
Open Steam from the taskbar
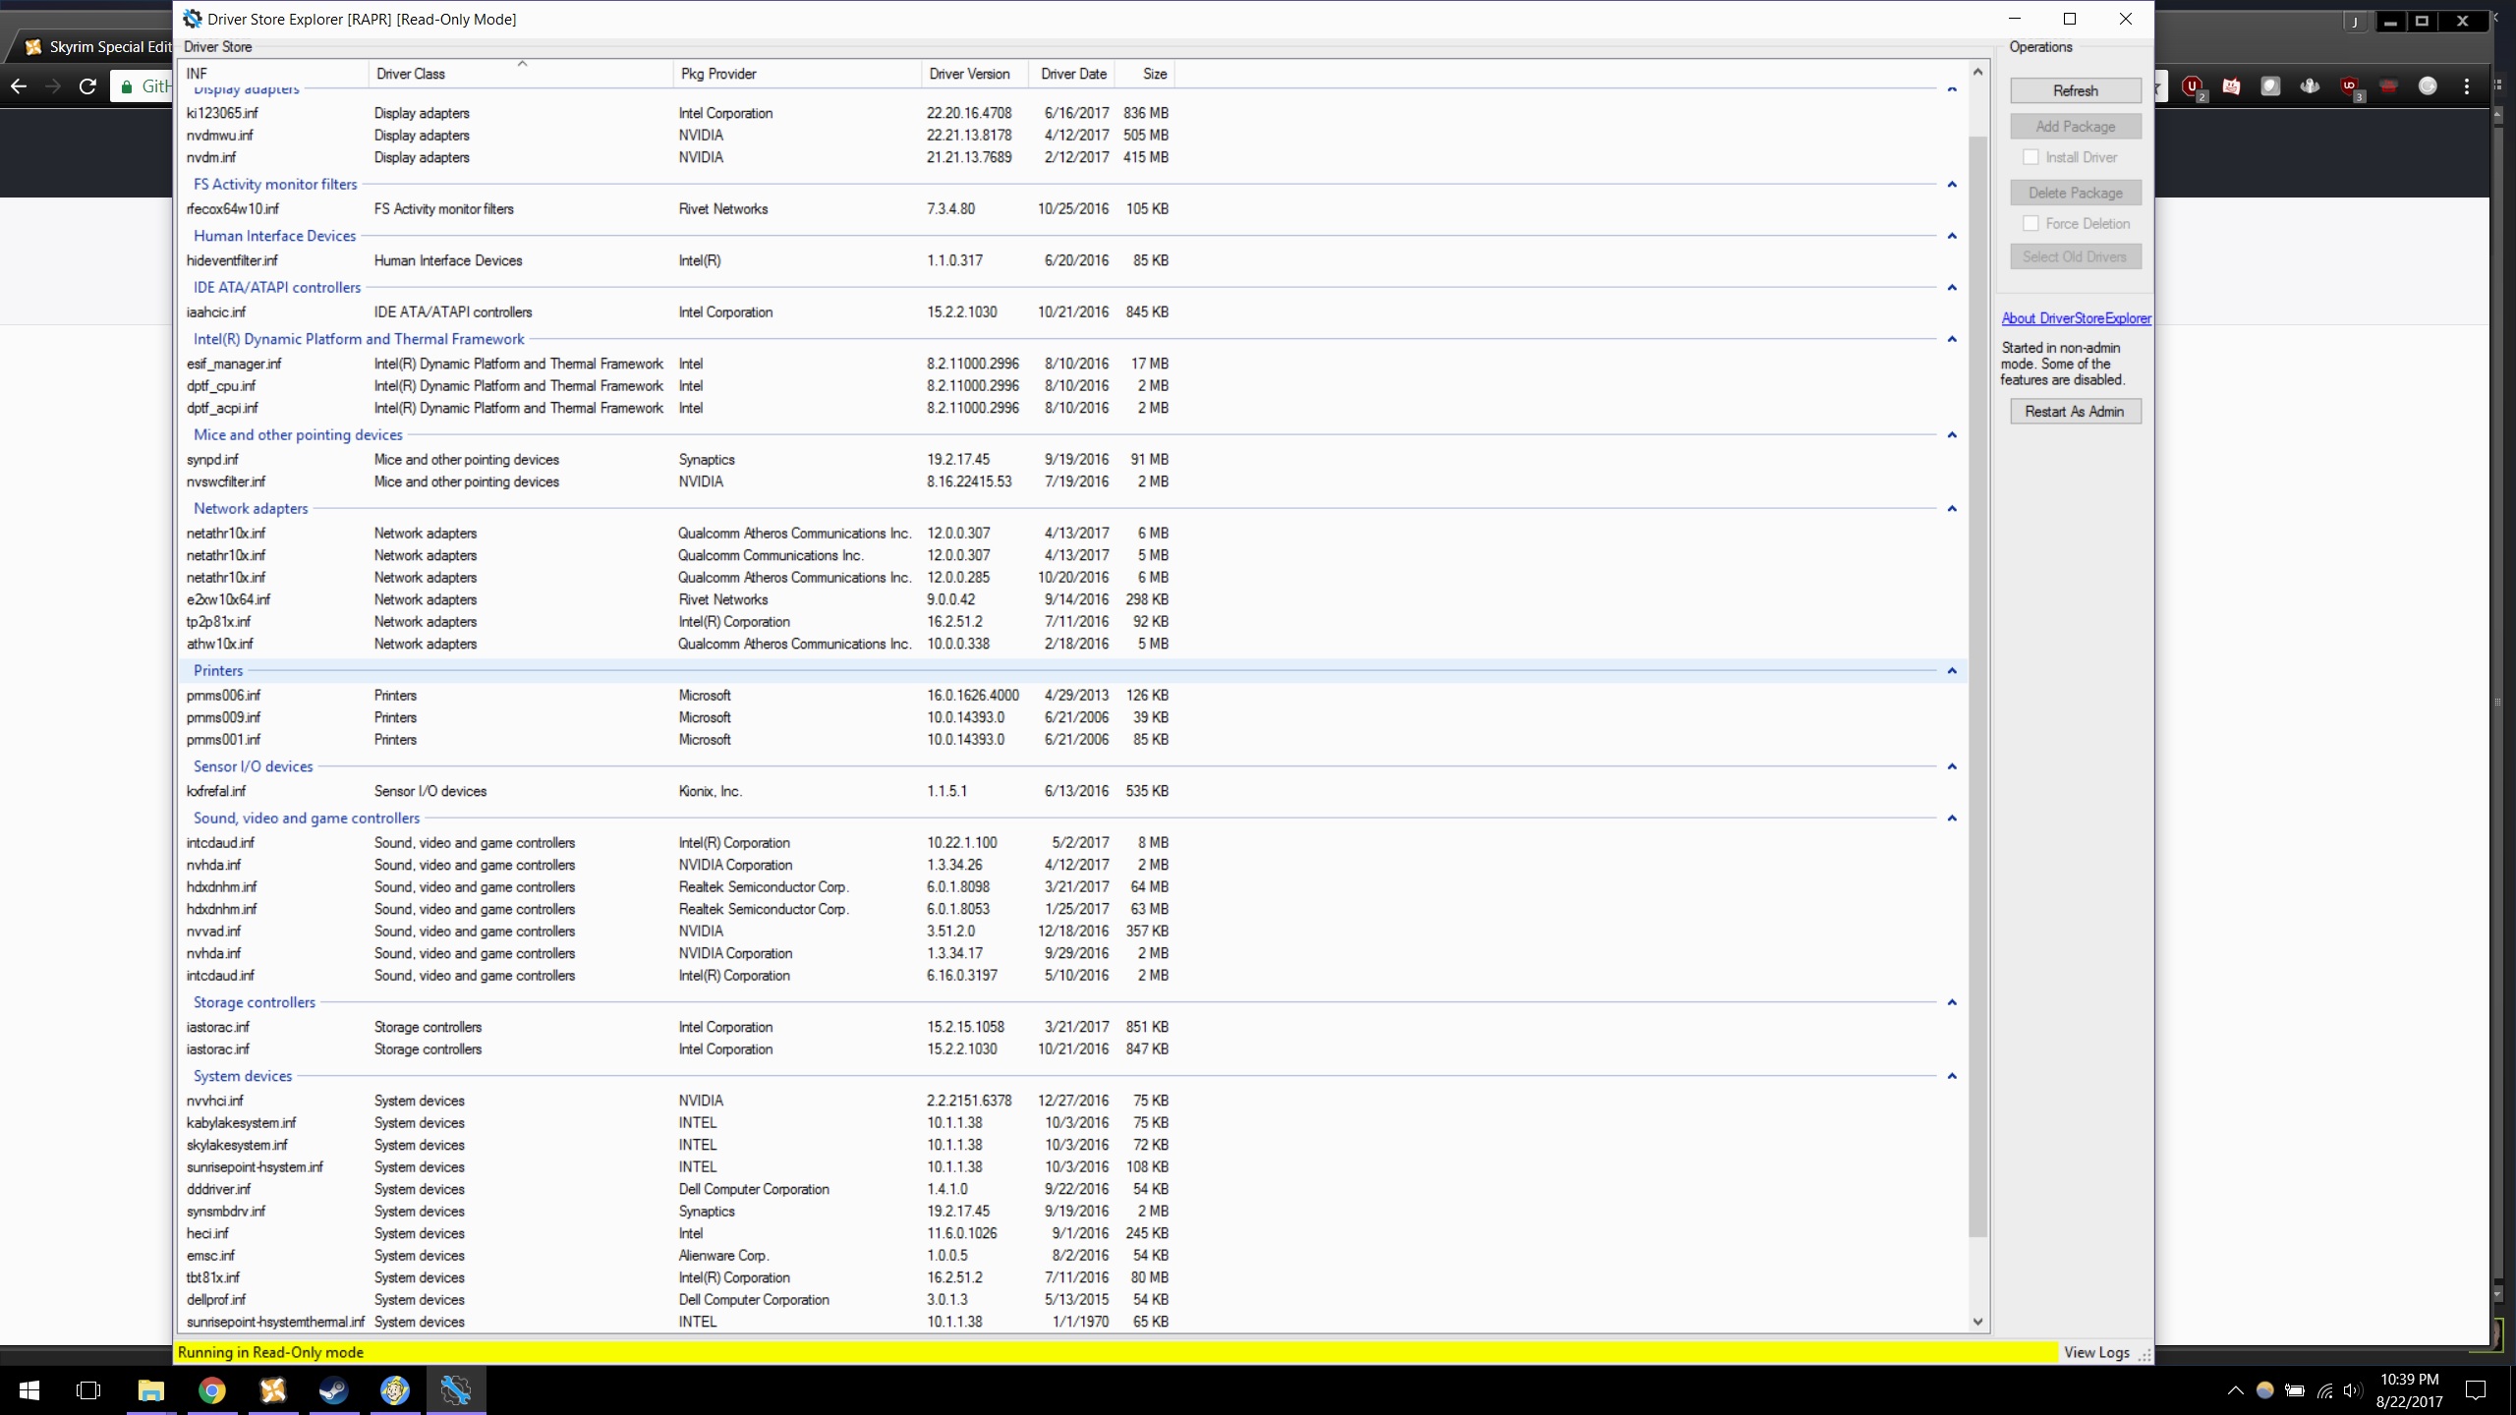334,1390
